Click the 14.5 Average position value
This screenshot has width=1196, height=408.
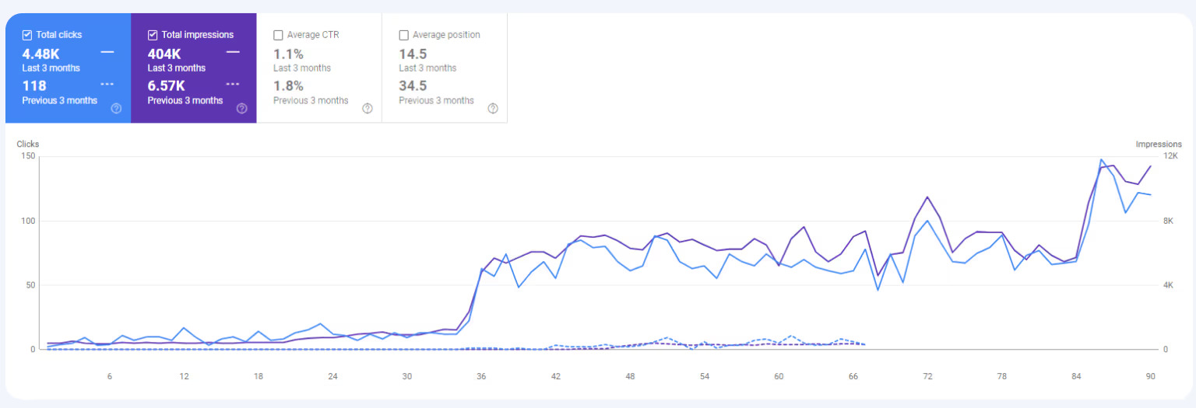pyautogui.click(x=413, y=54)
